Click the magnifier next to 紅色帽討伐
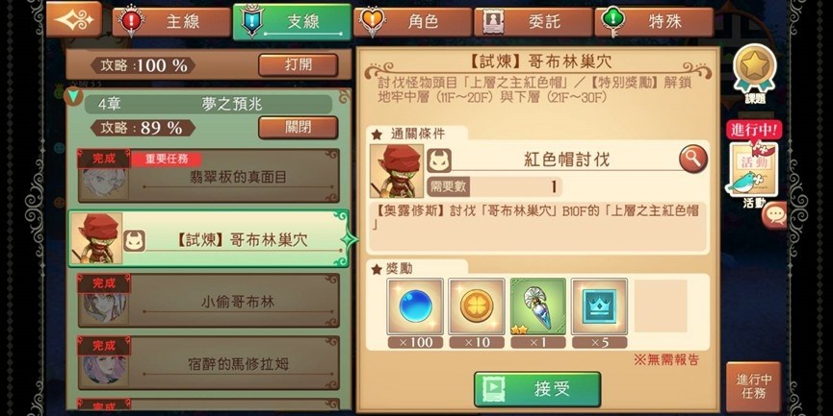The width and height of the screenshot is (833, 416). point(692,159)
